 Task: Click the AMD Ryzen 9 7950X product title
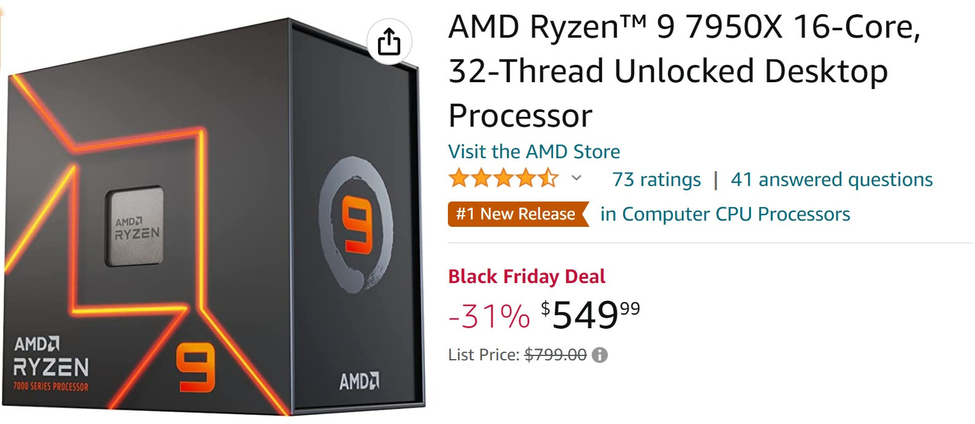coord(685,71)
